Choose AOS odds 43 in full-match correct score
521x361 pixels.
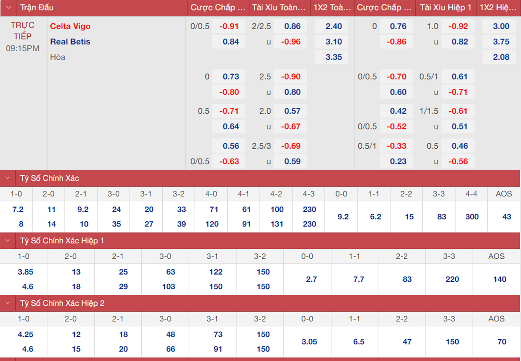point(506,217)
